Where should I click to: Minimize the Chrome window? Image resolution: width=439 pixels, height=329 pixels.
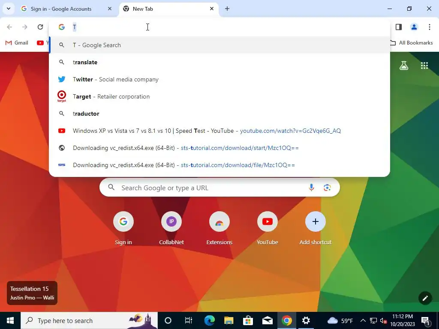point(390,9)
